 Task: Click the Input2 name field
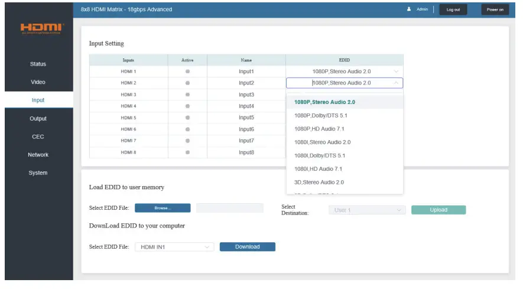tap(246, 83)
